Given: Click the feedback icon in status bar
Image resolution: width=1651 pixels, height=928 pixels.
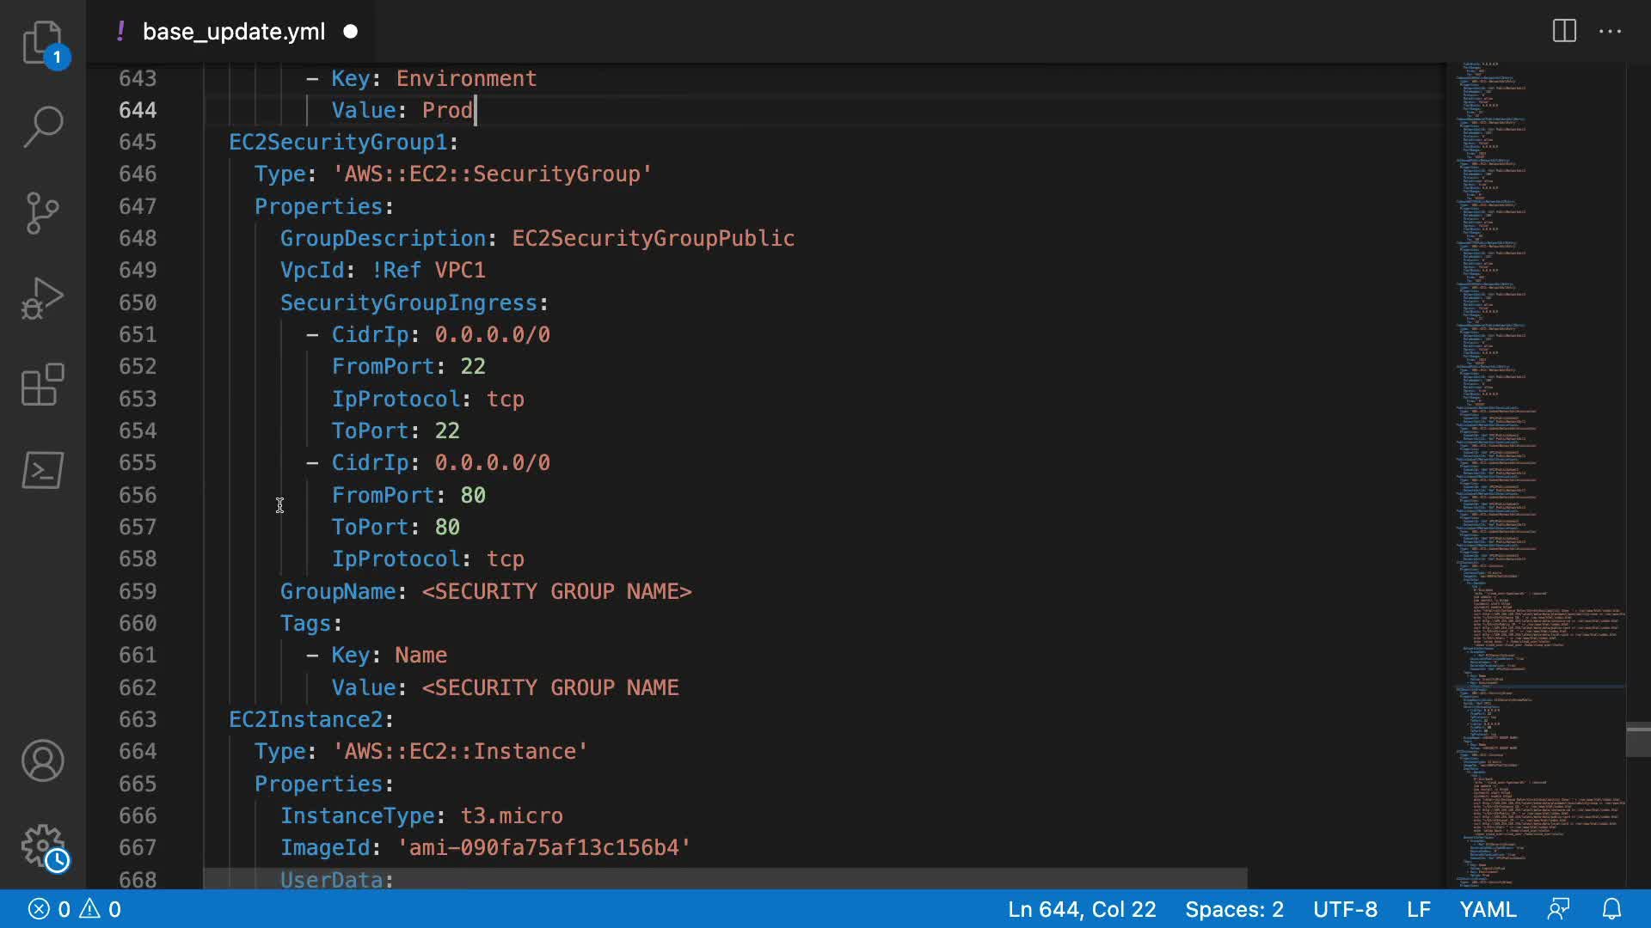Looking at the screenshot, I should (1558, 909).
